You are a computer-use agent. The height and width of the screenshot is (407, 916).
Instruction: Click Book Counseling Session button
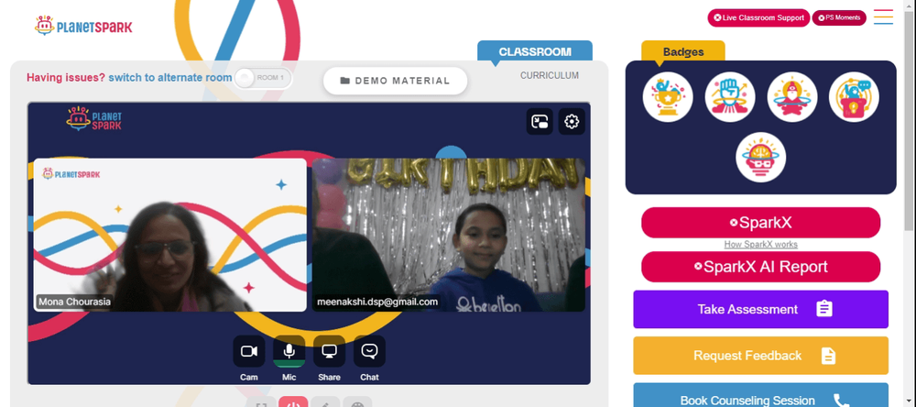pyautogui.click(x=760, y=395)
